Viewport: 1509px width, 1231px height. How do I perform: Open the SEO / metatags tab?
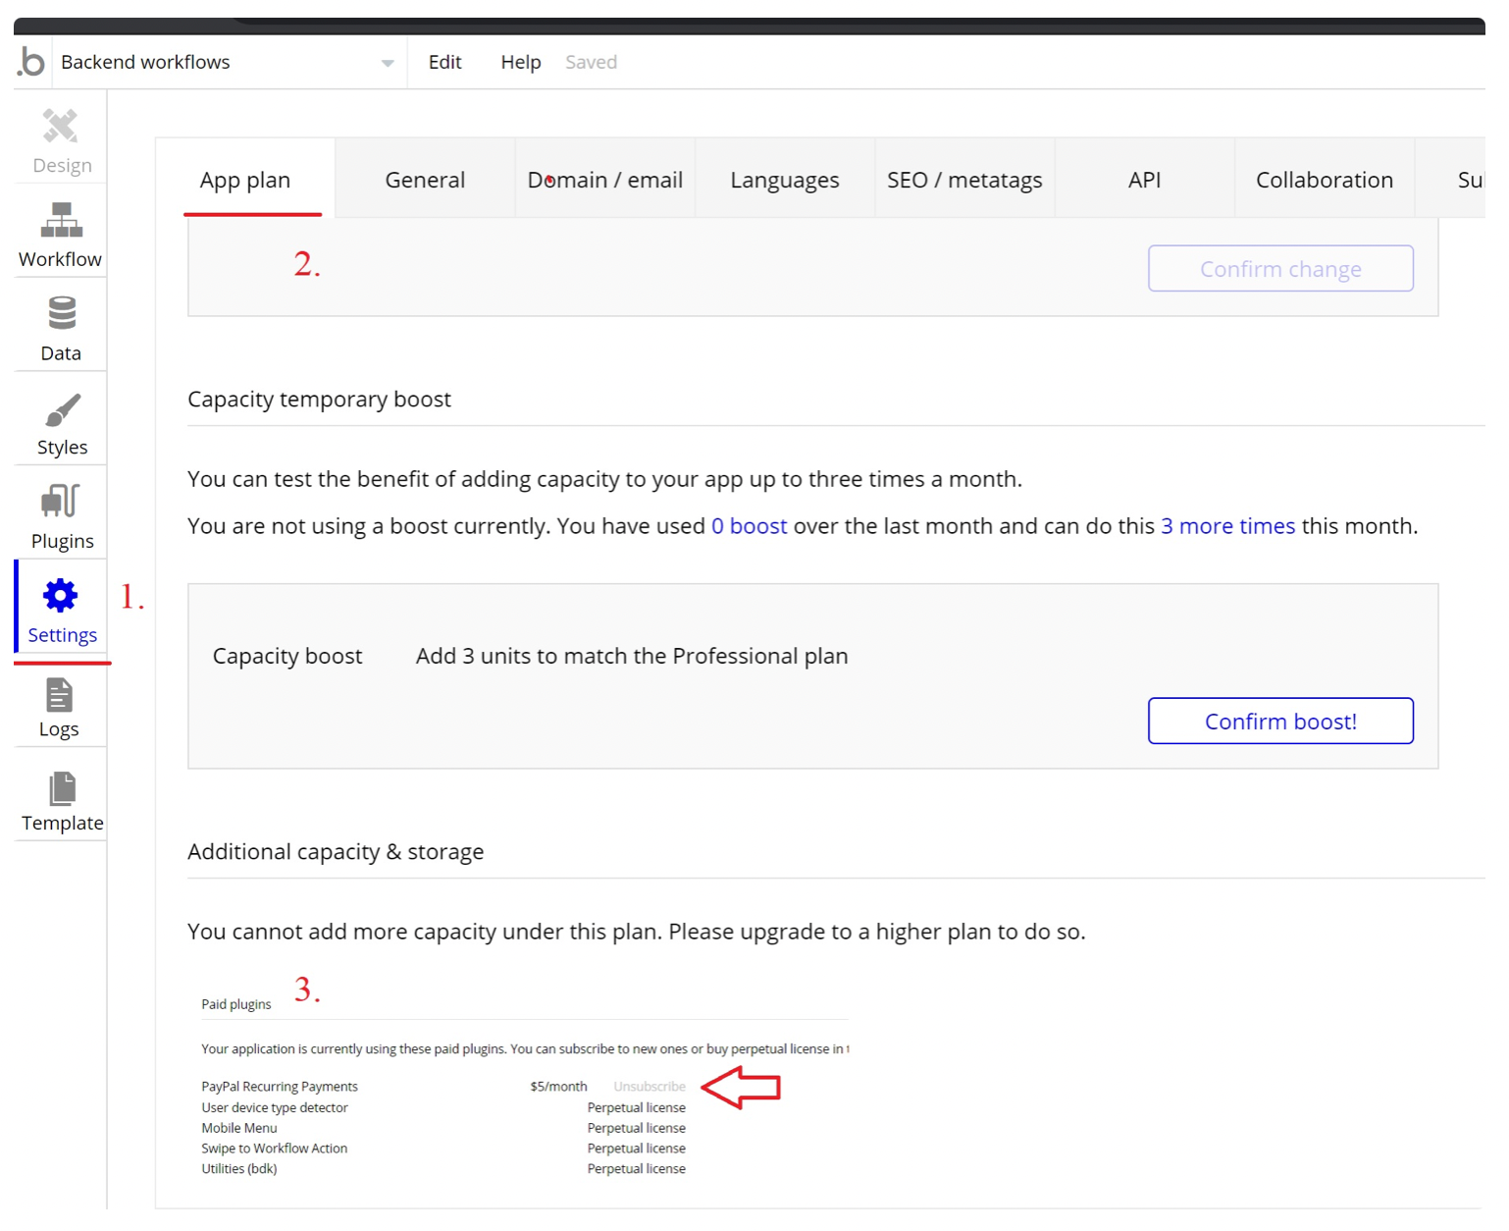[964, 180]
